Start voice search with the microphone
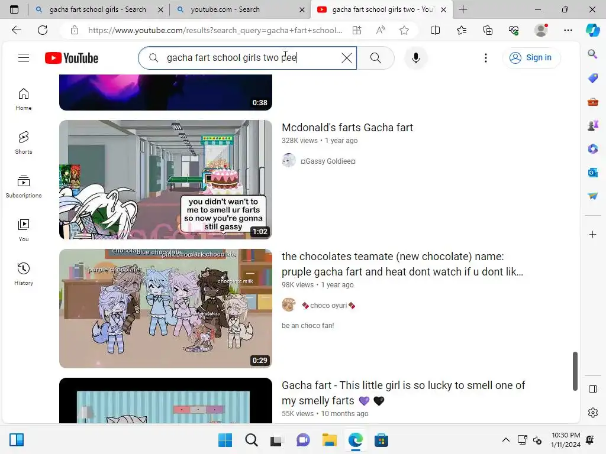606x454 pixels. pos(416,58)
